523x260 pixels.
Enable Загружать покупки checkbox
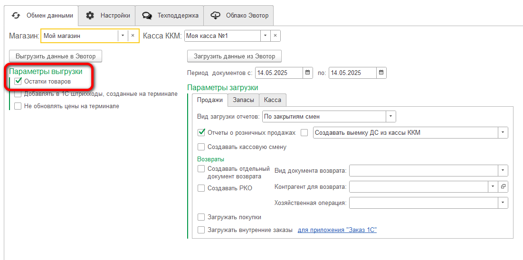[x=201, y=217]
